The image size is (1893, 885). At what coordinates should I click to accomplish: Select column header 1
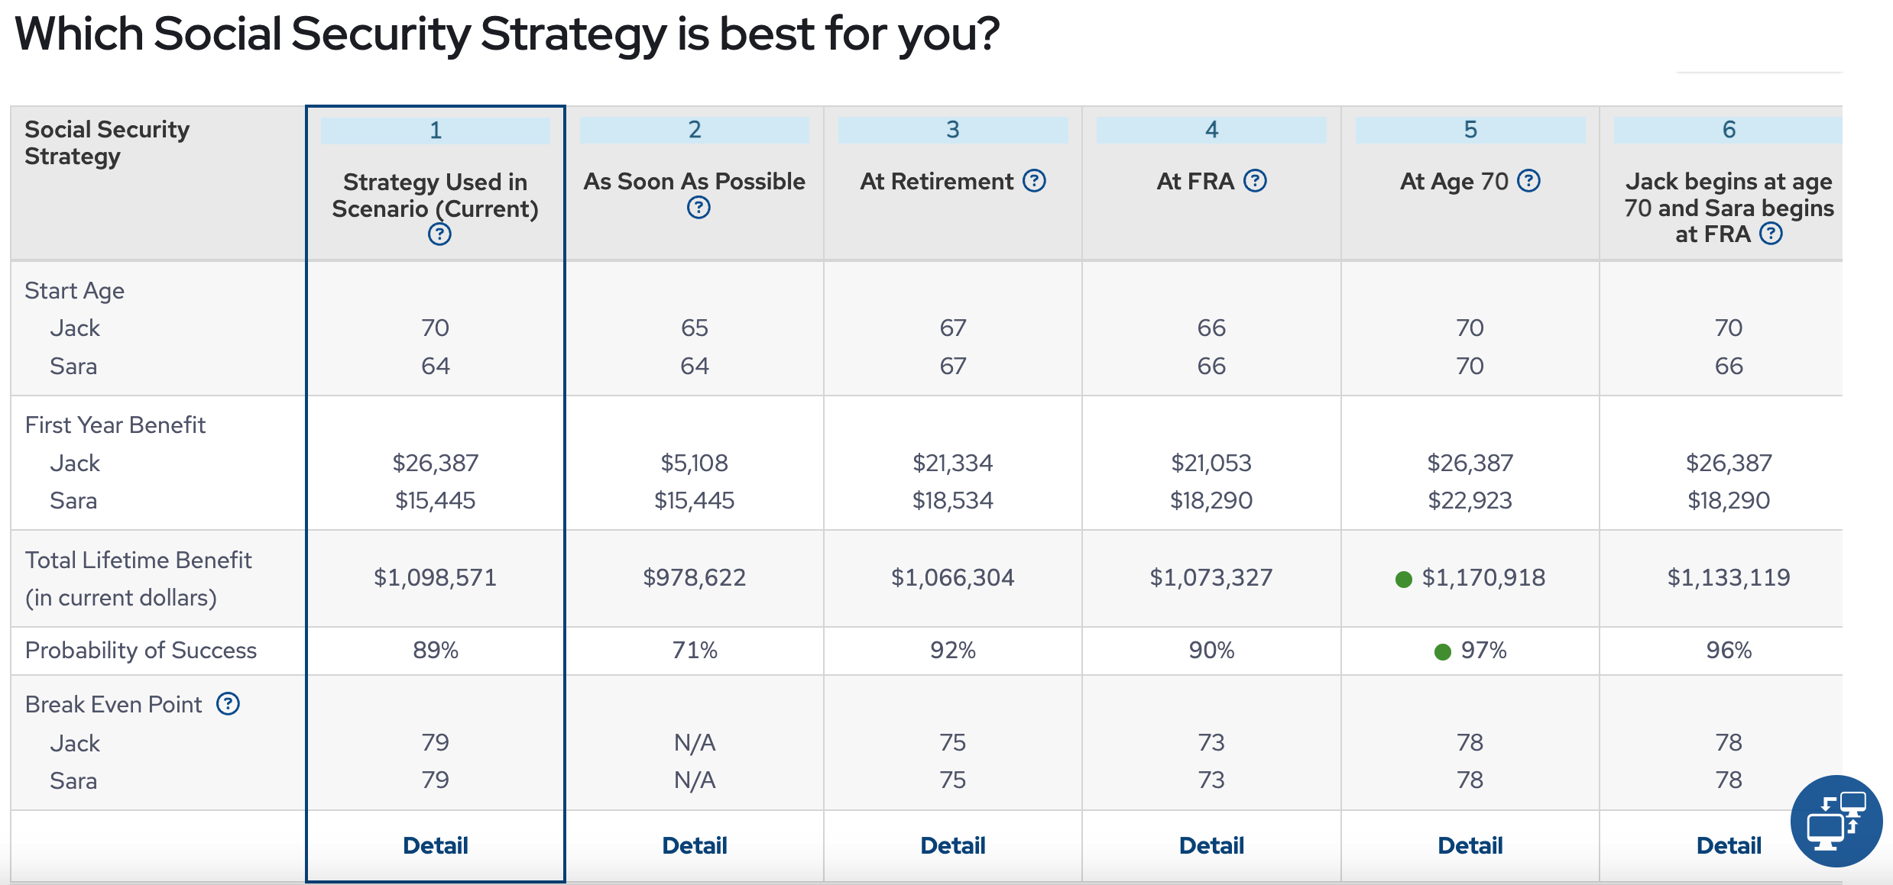pyautogui.click(x=435, y=130)
